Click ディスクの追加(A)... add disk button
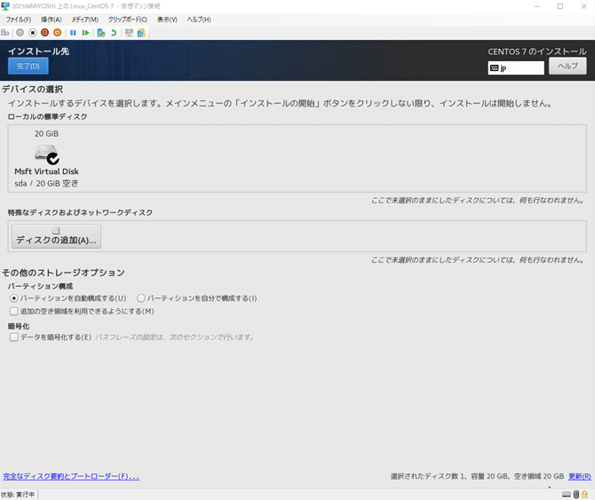The image size is (595, 500). click(56, 236)
